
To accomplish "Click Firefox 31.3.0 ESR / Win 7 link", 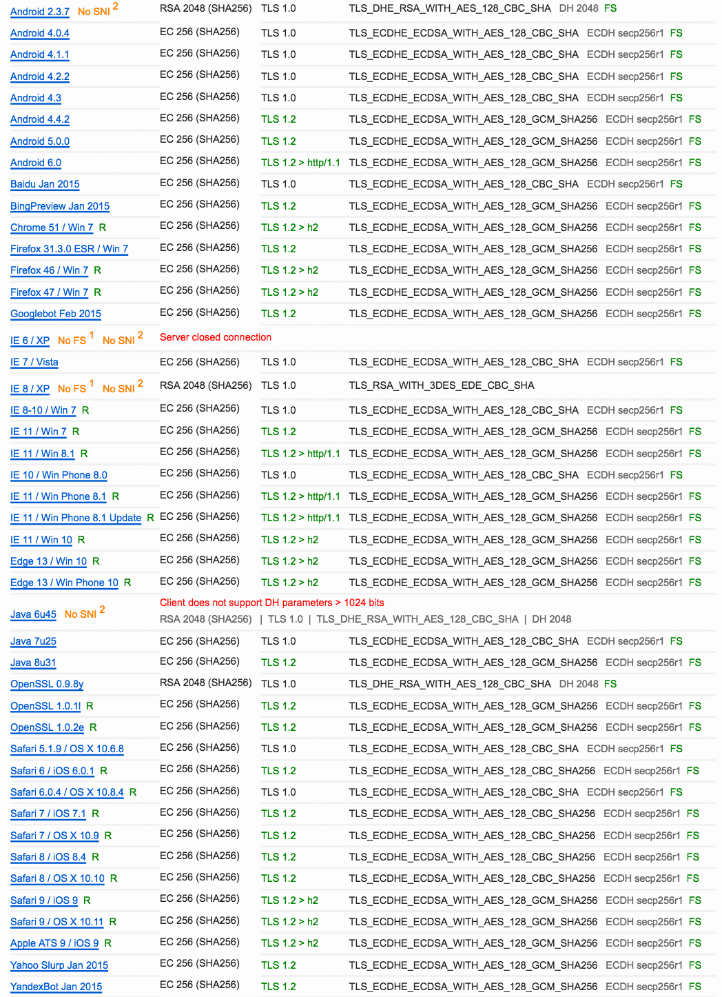I will [70, 249].
